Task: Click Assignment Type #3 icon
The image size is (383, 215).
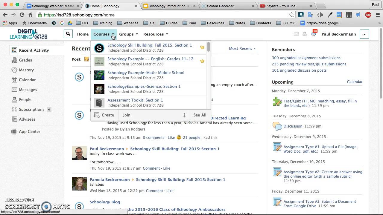Action: coord(277,202)
